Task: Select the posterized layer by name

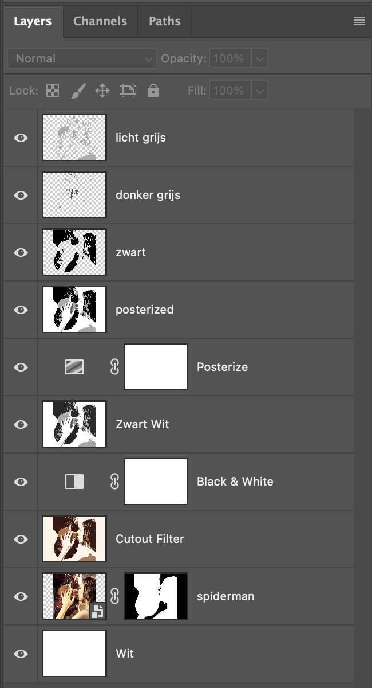Action: (144, 310)
